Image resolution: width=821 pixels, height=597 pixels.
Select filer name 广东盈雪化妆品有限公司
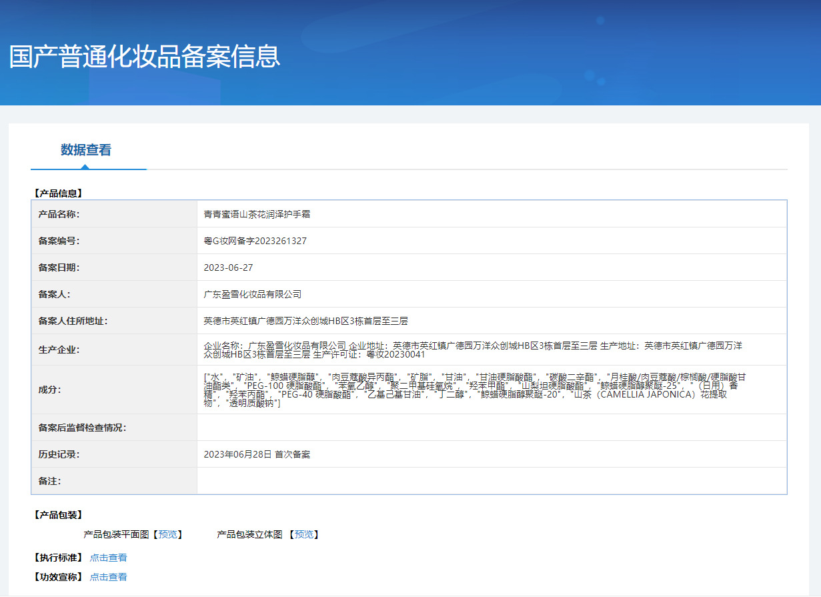click(x=253, y=294)
